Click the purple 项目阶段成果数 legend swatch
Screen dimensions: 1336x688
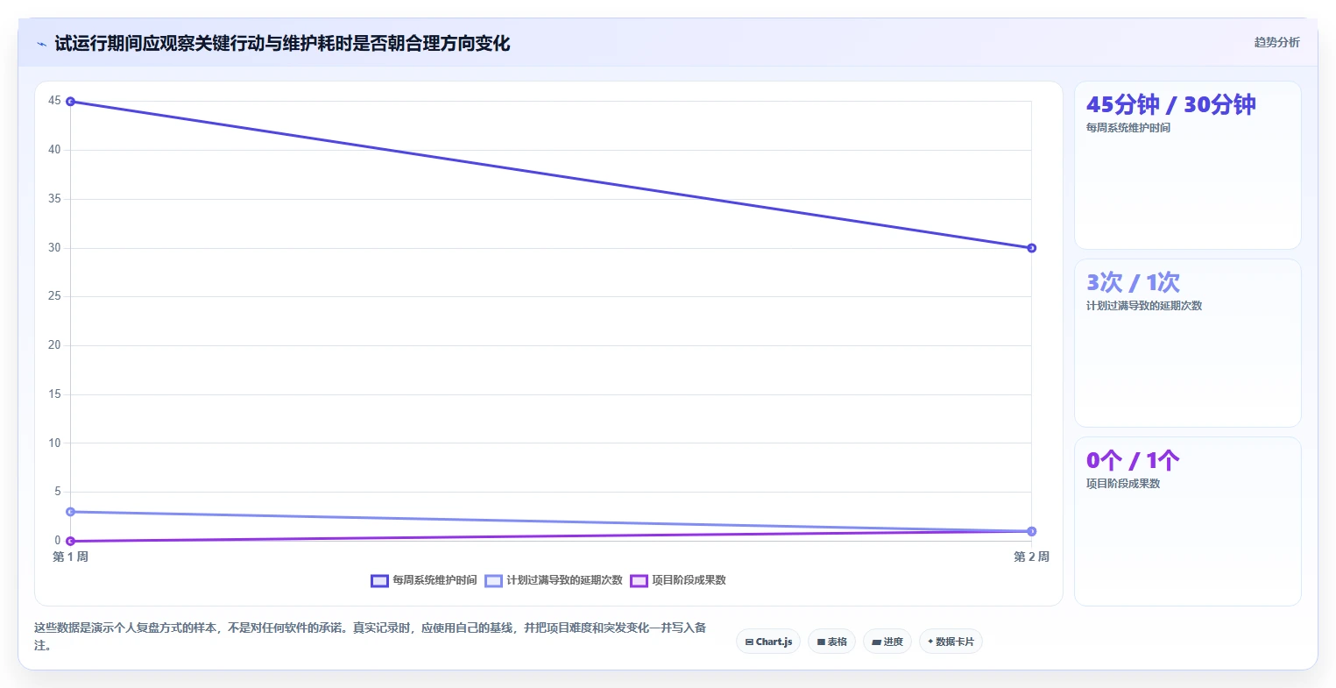639,580
